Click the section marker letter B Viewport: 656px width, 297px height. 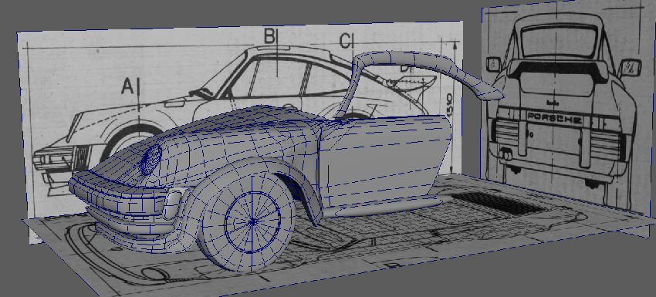coord(269,36)
